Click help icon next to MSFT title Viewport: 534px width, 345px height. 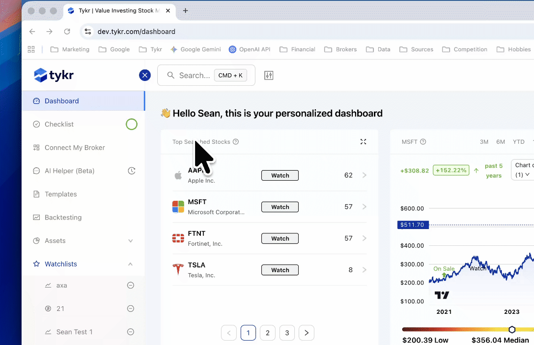point(423,142)
